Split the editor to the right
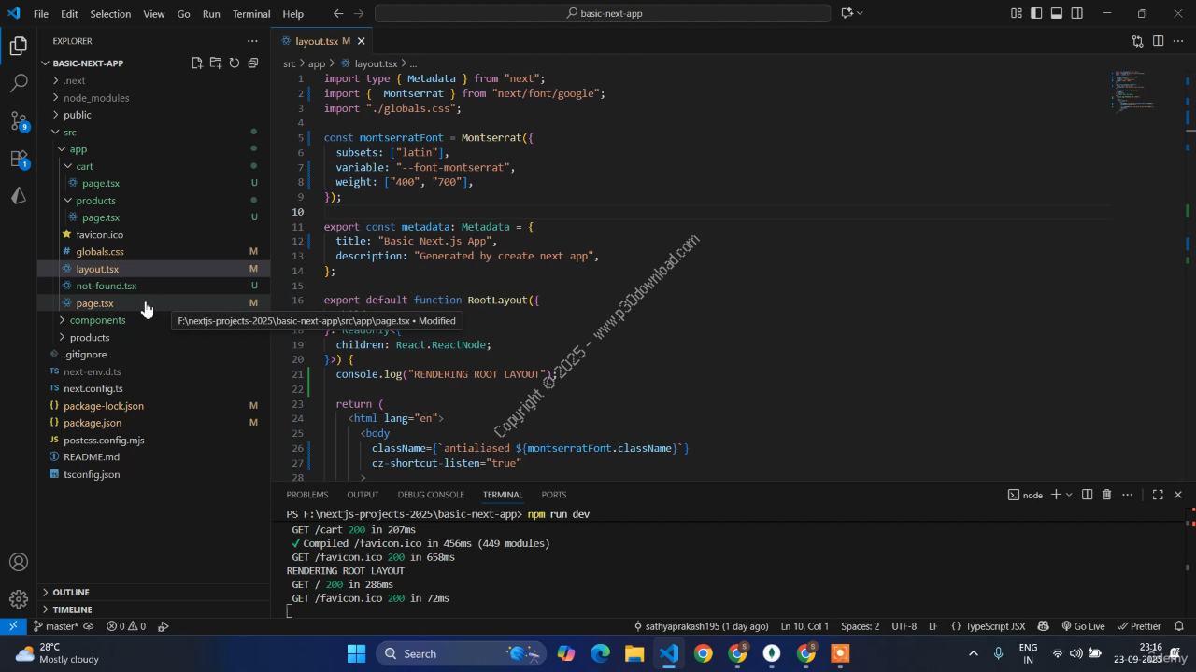 tap(1158, 41)
